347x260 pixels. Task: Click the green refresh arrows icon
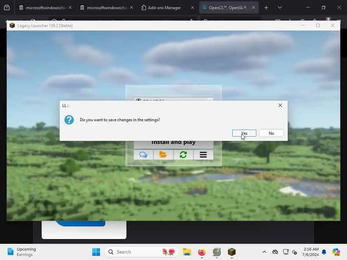(x=183, y=154)
